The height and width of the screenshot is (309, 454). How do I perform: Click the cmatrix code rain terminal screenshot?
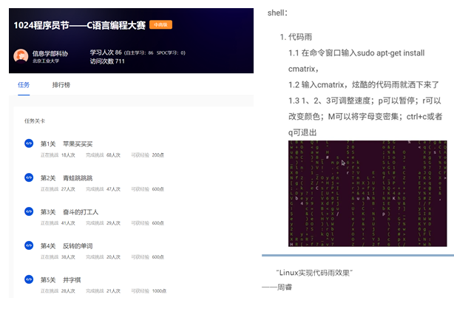coord(367,193)
